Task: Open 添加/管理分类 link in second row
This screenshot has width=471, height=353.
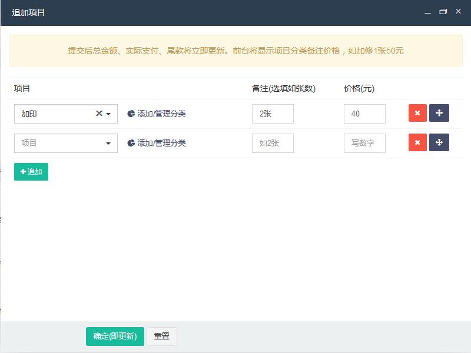Action: [161, 143]
